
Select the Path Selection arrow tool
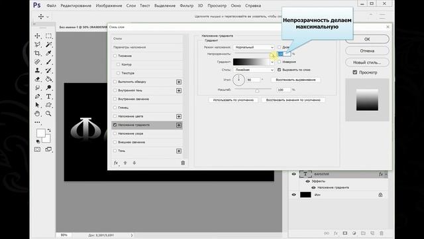37,105
